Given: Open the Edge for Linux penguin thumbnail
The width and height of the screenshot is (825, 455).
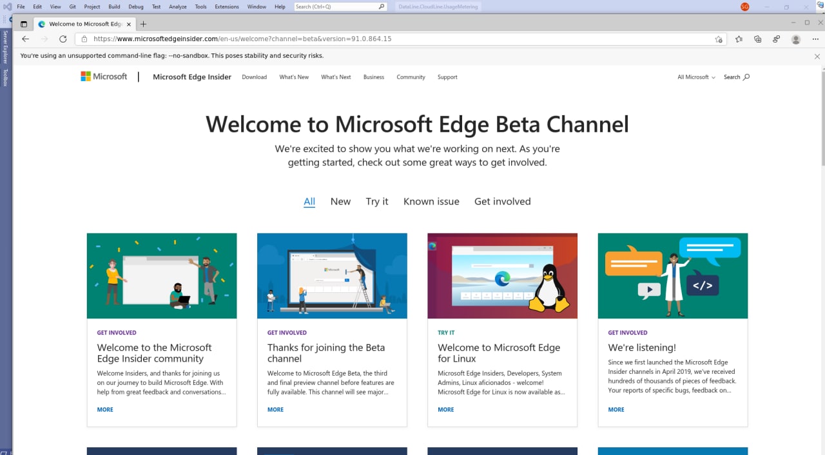Looking at the screenshot, I should [x=502, y=275].
